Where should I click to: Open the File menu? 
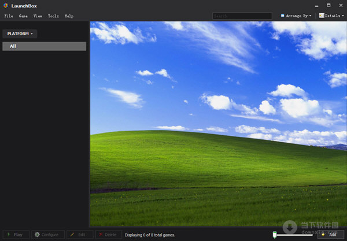9,16
